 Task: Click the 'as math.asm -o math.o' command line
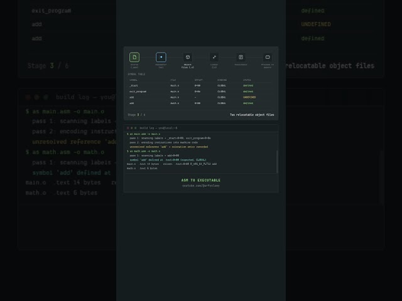coord(144,151)
